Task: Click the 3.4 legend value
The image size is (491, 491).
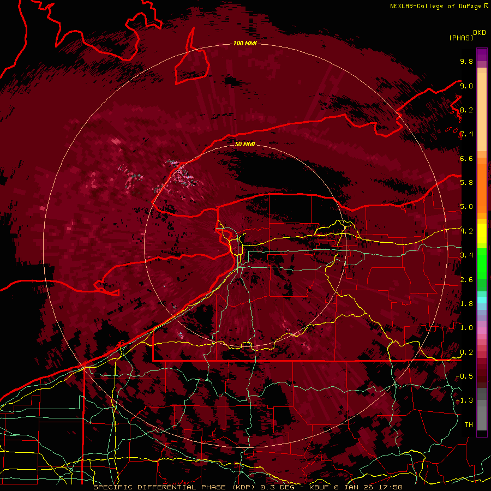Action: tap(466, 255)
